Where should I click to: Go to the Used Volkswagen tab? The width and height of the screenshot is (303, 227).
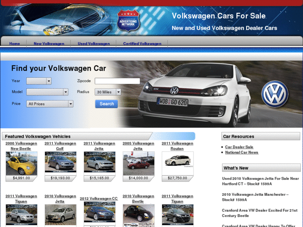[x=94, y=44]
